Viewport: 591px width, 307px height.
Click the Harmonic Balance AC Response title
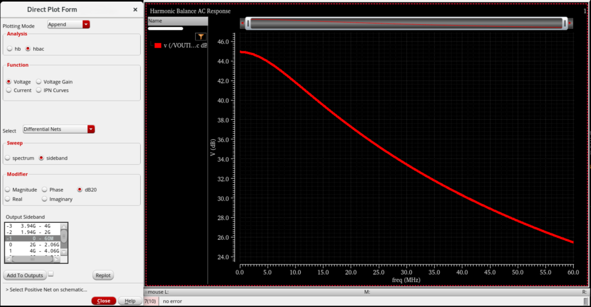click(190, 12)
